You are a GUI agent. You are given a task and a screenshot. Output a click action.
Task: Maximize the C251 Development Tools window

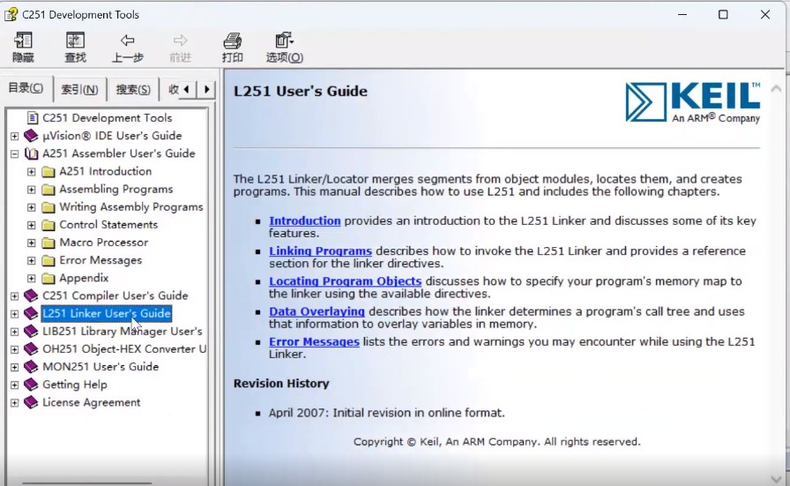pyautogui.click(x=723, y=15)
